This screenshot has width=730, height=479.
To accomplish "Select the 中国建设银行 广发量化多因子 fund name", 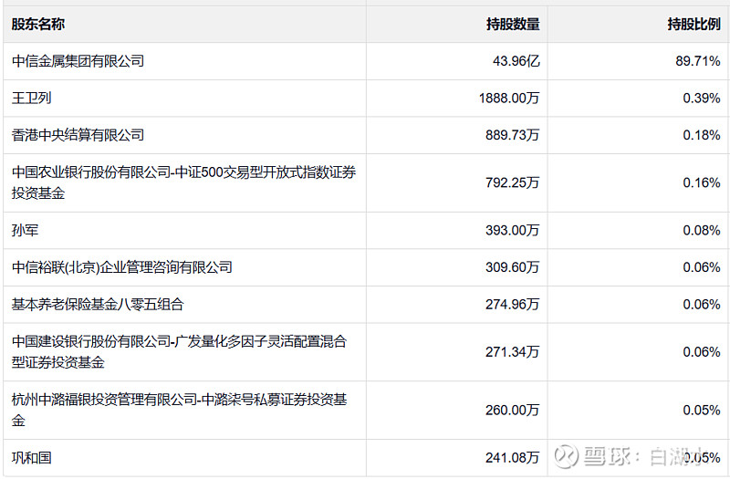I will pyautogui.click(x=179, y=352).
